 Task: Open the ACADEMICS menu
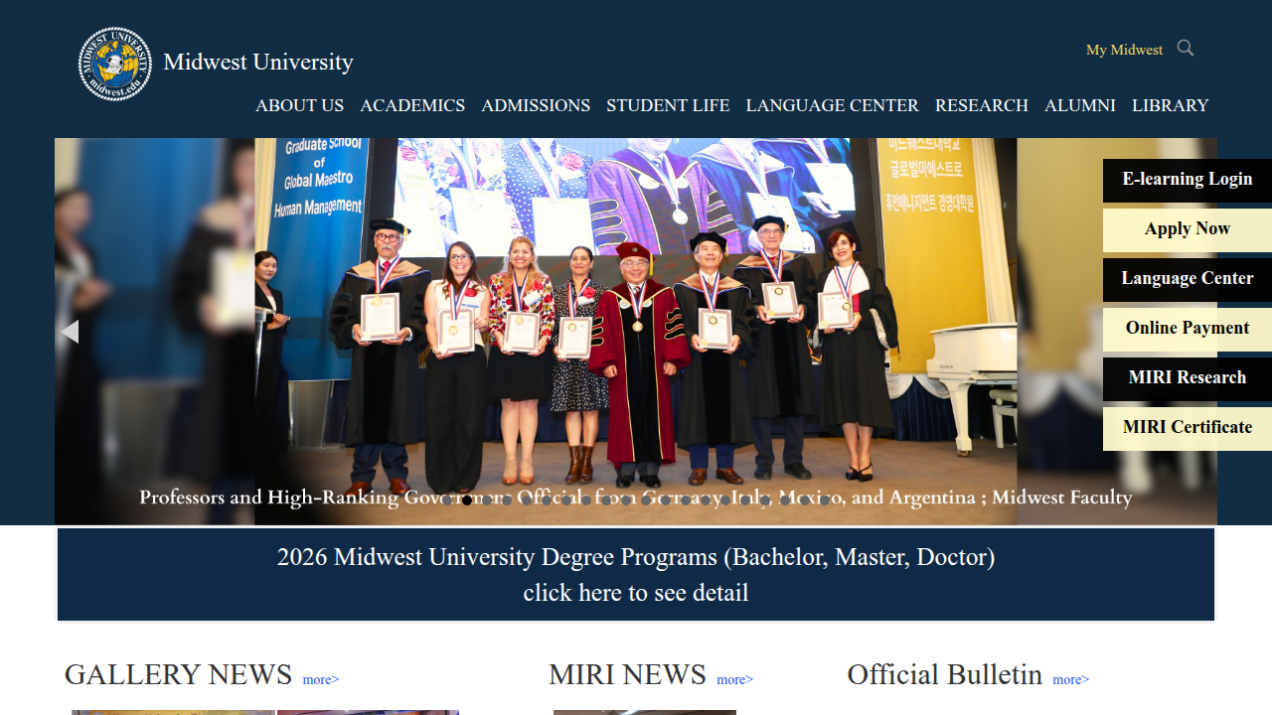pos(412,105)
